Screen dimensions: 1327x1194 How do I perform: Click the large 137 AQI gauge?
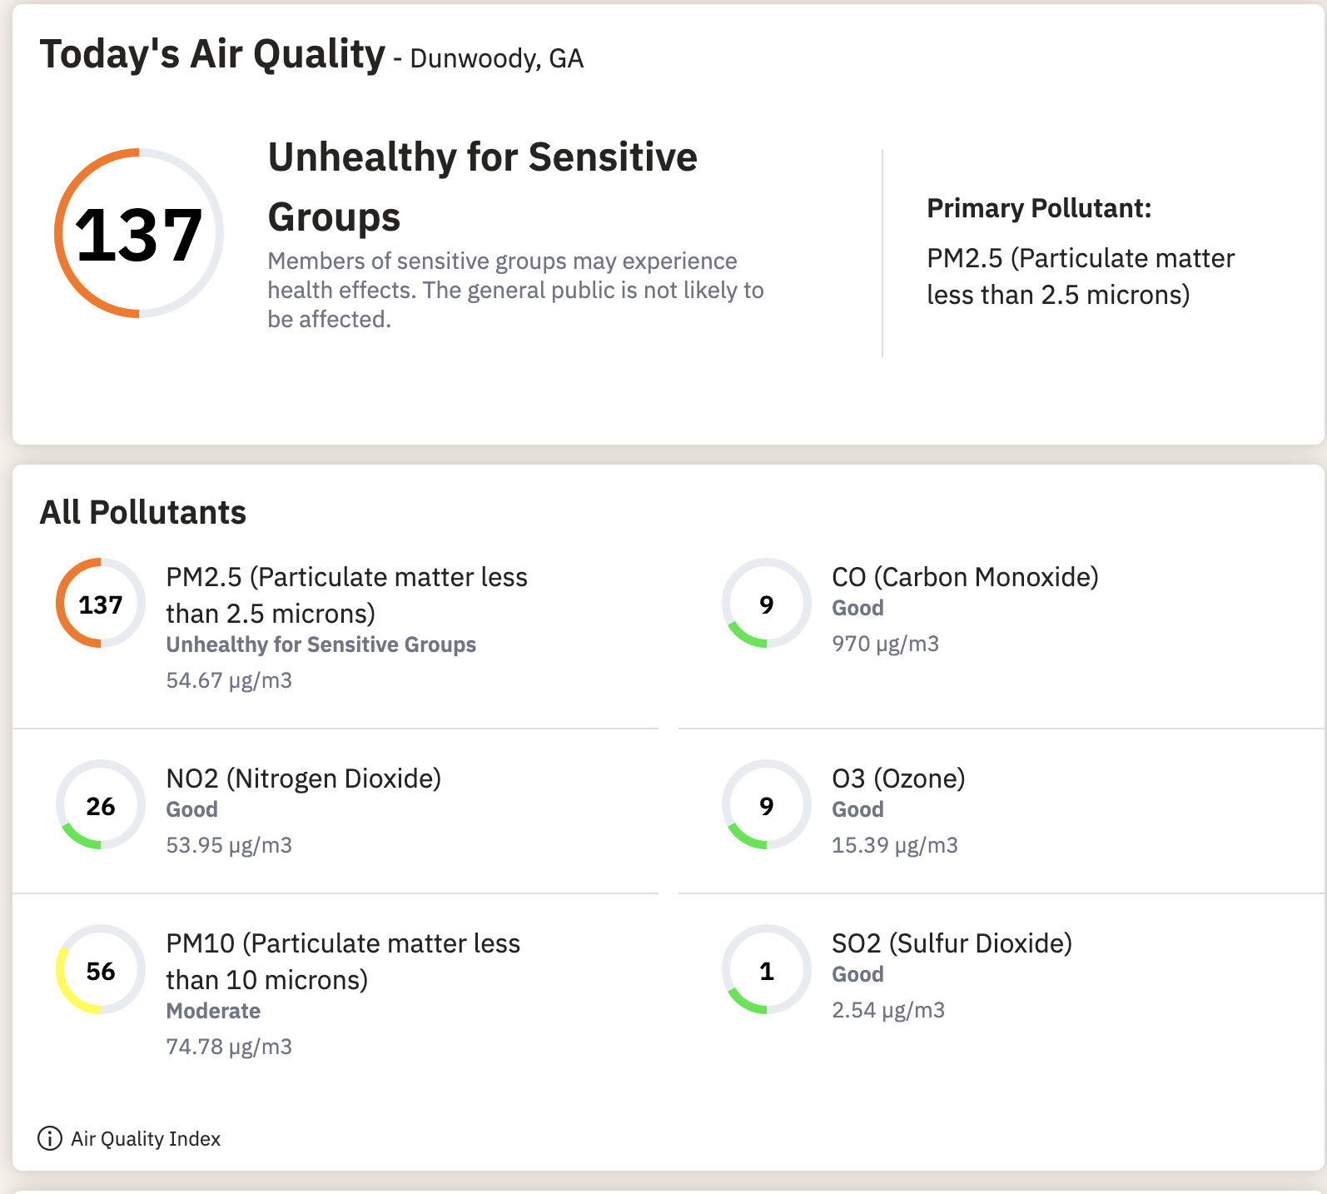pos(139,234)
